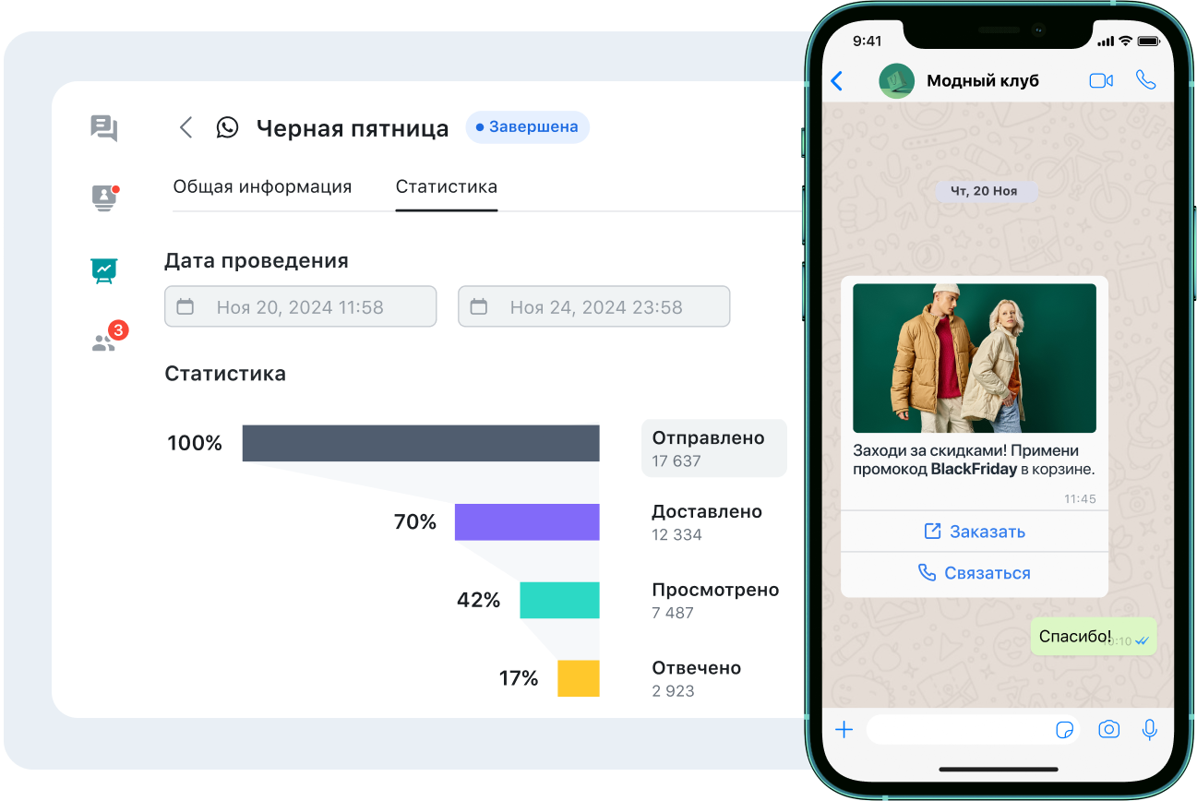Tap the microphone icon to record audio
This screenshot has width=1197, height=801.
(x=1149, y=729)
